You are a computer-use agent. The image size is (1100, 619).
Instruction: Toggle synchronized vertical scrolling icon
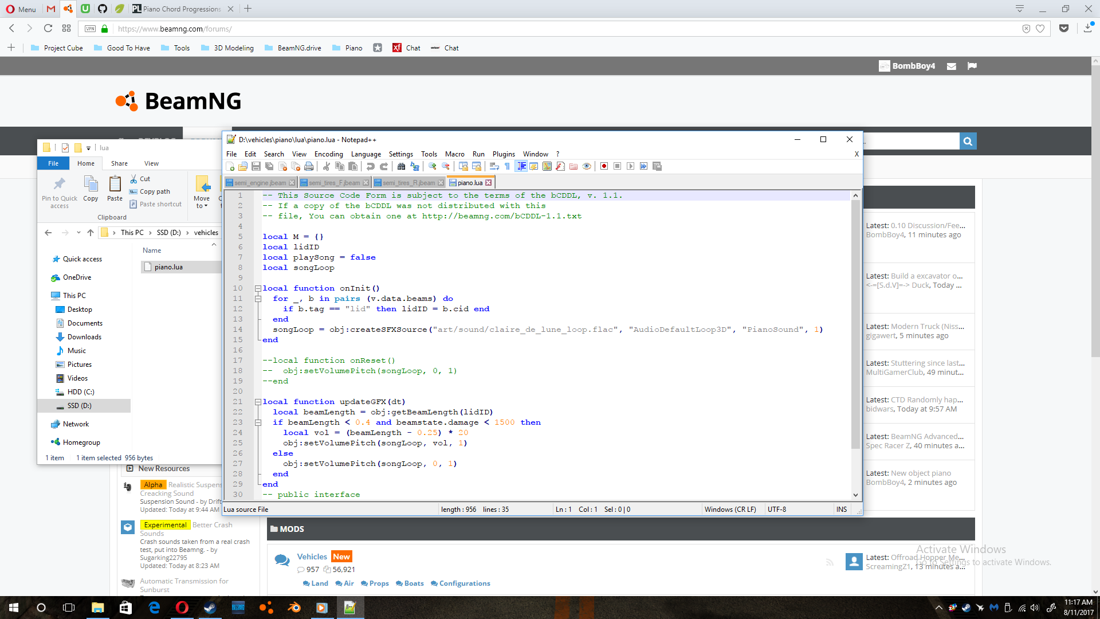click(463, 166)
